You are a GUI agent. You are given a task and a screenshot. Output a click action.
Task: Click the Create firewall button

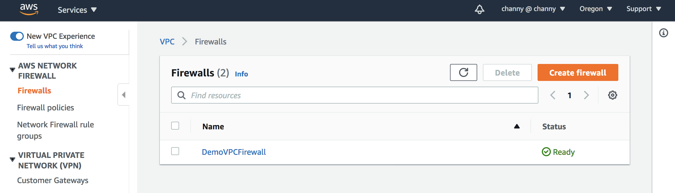578,72
